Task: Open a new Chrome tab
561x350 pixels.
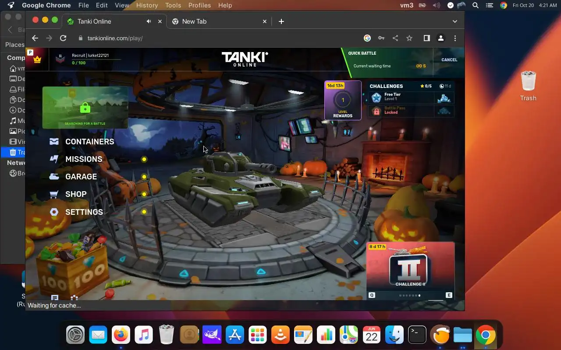Action: 281,21
